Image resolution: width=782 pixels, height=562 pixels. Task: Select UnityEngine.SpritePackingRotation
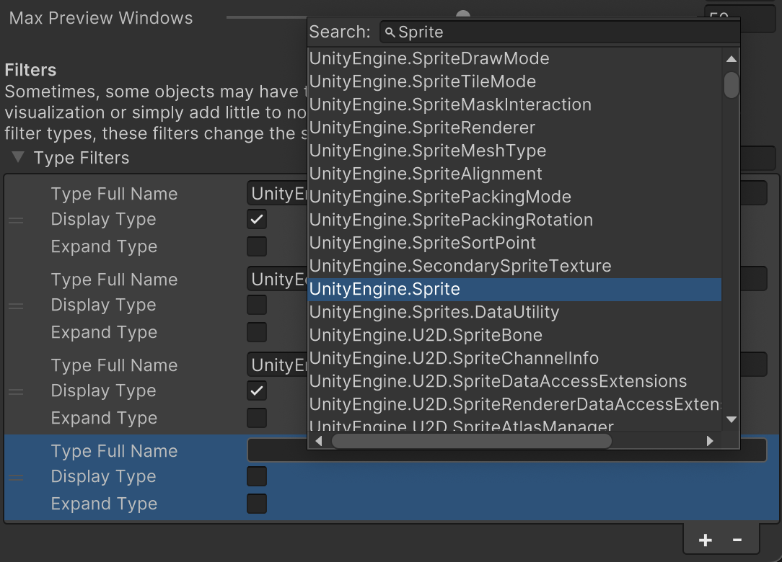click(x=514, y=220)
